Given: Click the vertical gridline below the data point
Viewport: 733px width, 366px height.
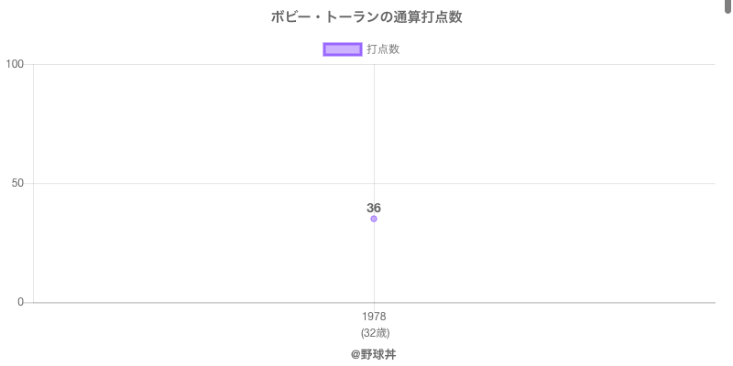Looking at the screenshot, I should pyautogui.click(x=374, y=265).
